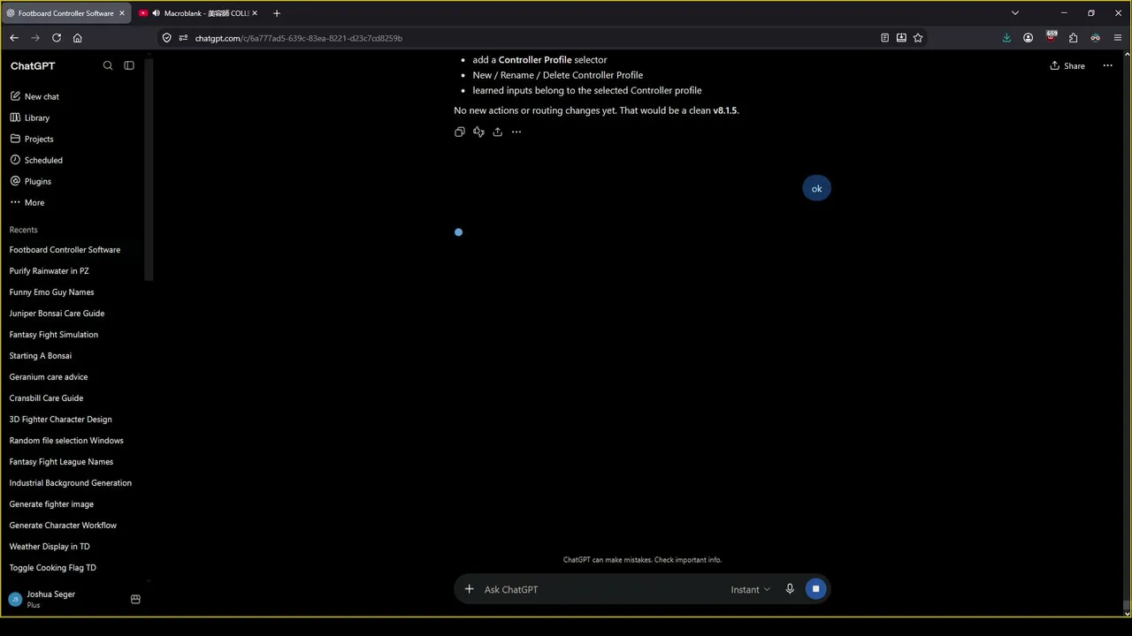1132x636 pixels.
Task: Start voice dictation with the microphone
Action: point(790,589)
